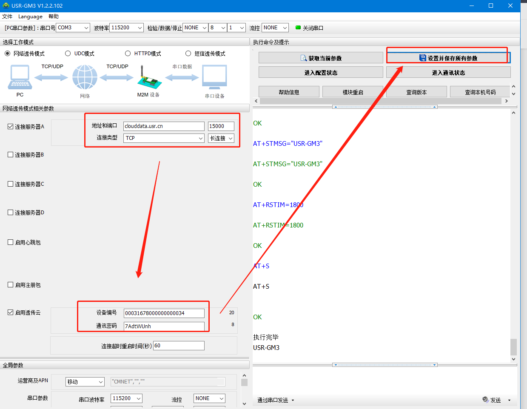Open the 移动 carrier dropdown
Viewport: 527px width, 409px height.
click(85, 382)
